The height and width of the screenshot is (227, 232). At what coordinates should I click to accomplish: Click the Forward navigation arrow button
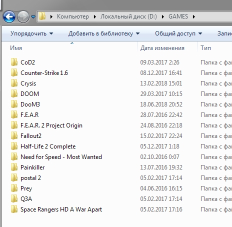(x=23, y=16)
